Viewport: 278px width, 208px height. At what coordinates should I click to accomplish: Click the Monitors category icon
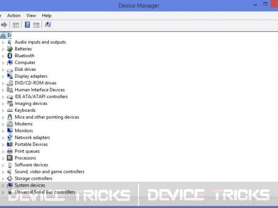coord(10,131)
